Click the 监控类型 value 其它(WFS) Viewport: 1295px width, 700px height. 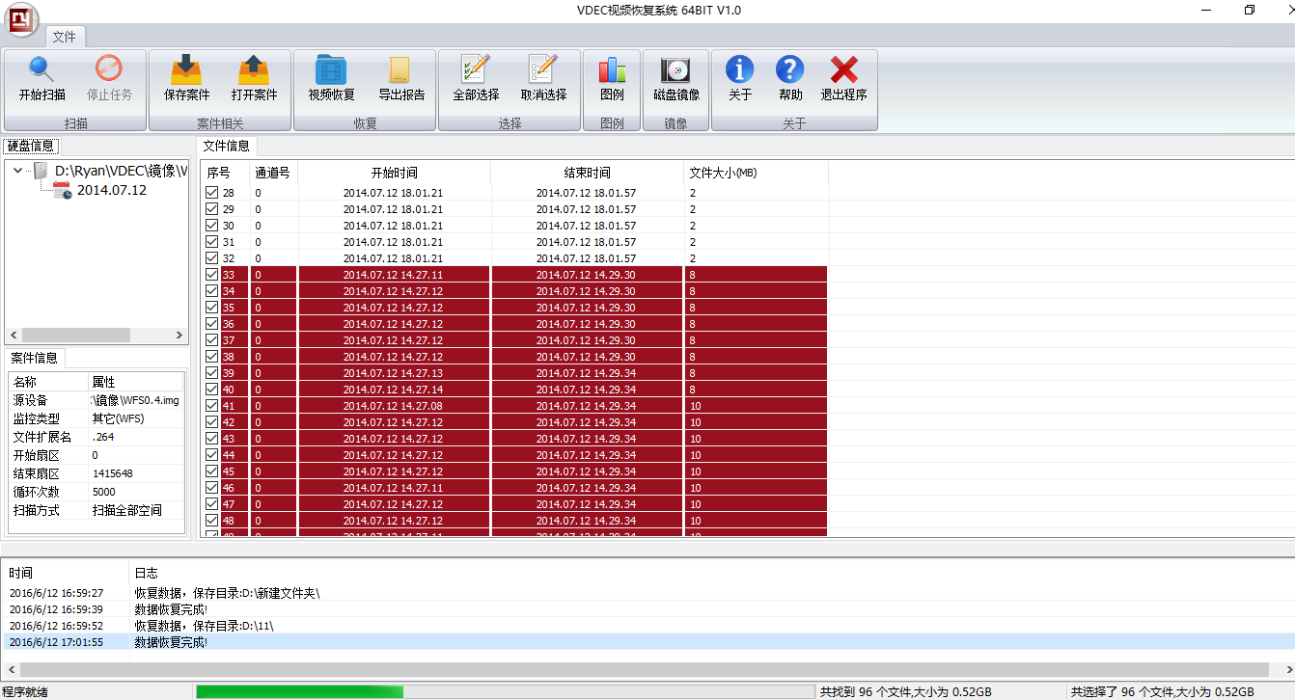(118, 418)
